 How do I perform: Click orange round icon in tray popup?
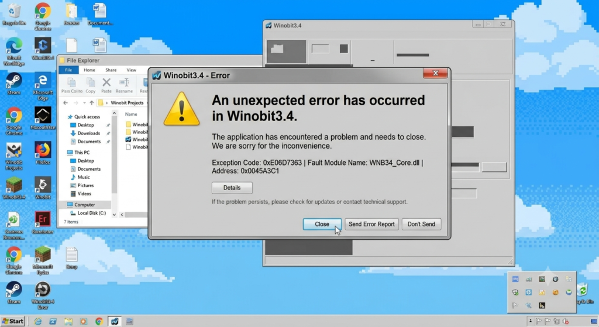pyautogui.click(x=556, y=292)
